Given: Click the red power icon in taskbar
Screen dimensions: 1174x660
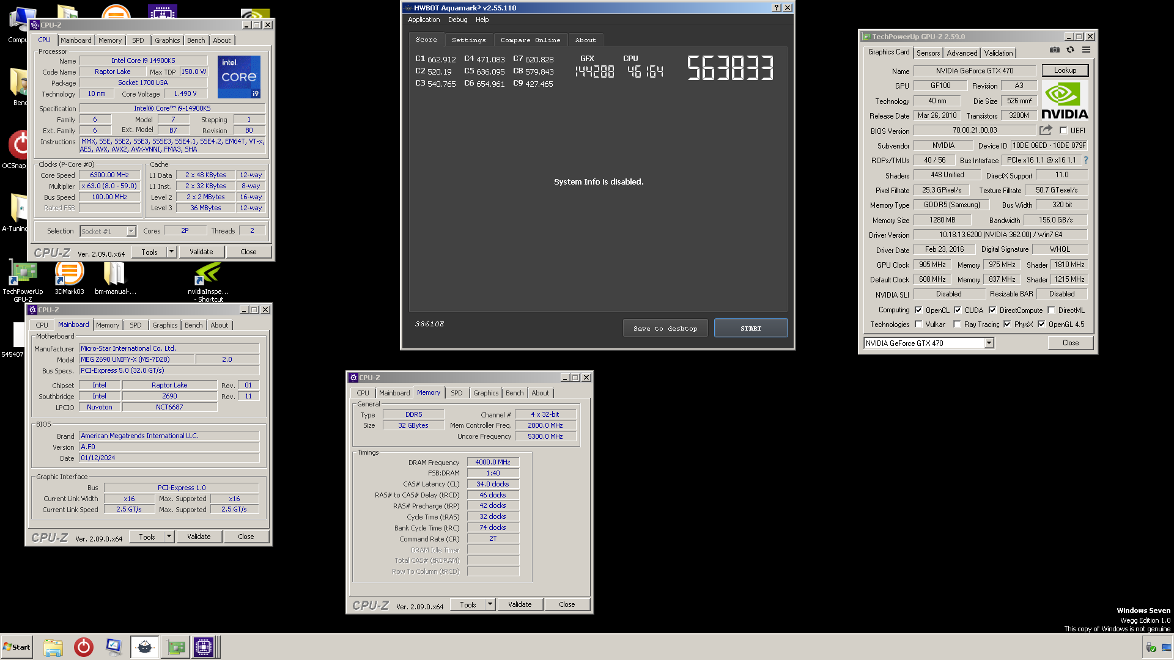Looking at the screenshot, I should tap(84, 647).
